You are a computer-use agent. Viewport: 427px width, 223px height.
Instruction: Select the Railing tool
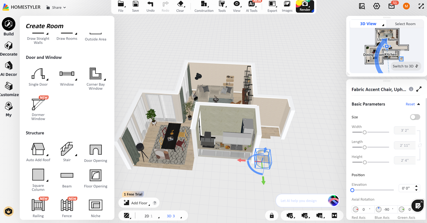38,208
